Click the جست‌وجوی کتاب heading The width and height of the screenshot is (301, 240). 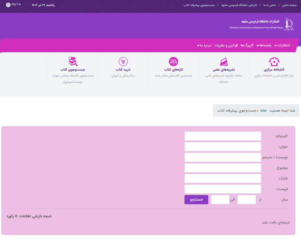tap(73, 70)
